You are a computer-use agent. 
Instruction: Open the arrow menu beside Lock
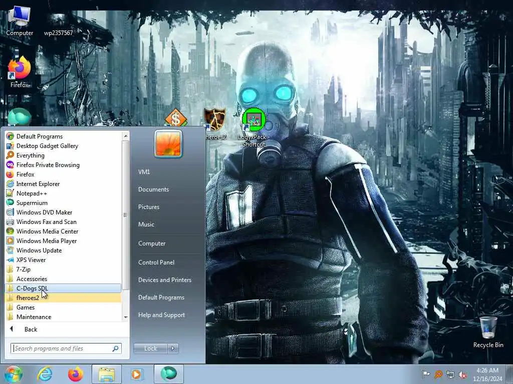(x=173, y=348)
